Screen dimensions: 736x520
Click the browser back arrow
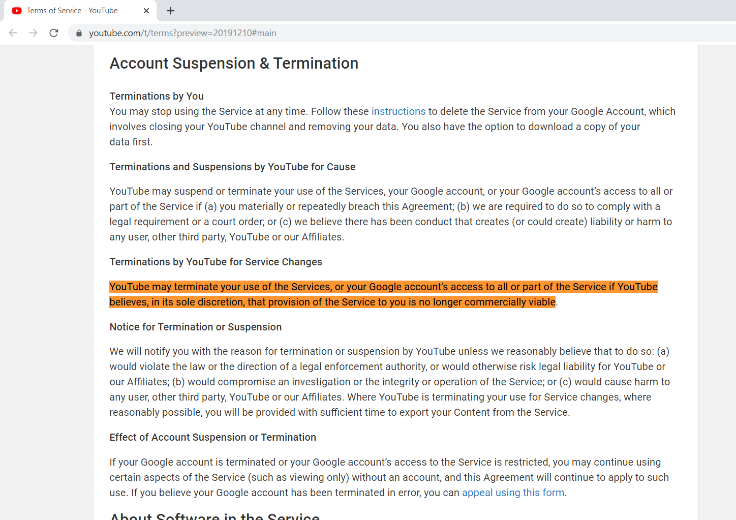click(13, 33)
